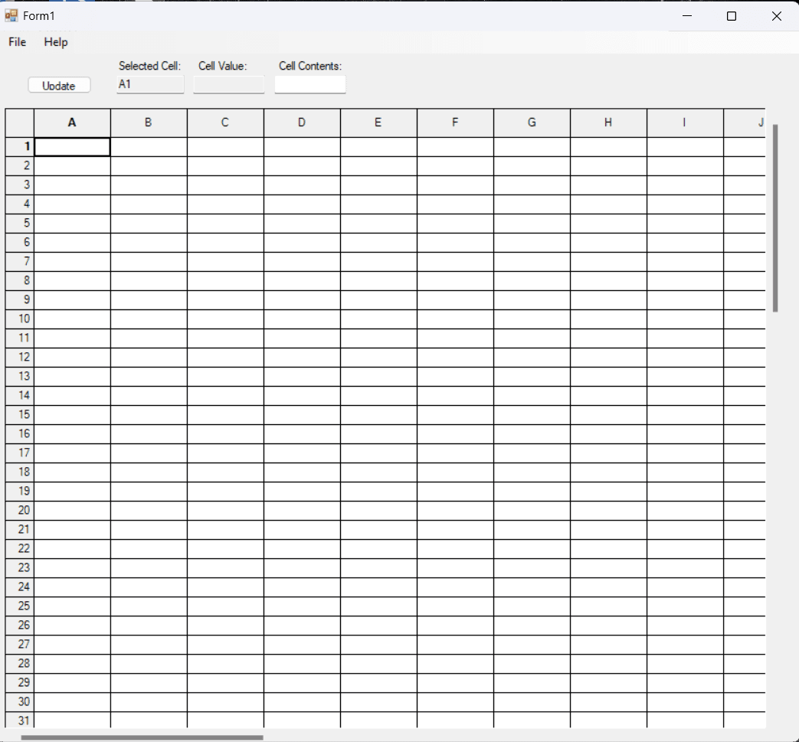Viewport: 799px width, 742px height.
Task: Maximize the Form1 window
Action: 731,16
